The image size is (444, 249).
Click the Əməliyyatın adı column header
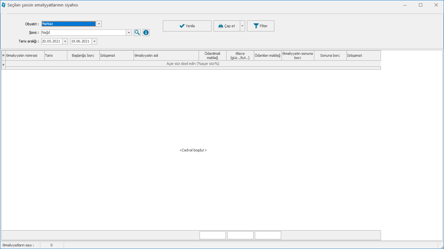pyautogui.click(x=166, y=55)
